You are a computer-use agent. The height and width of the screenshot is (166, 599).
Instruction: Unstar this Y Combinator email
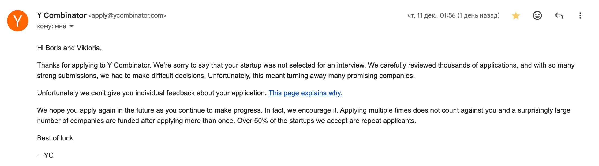[x=516, y=16]
